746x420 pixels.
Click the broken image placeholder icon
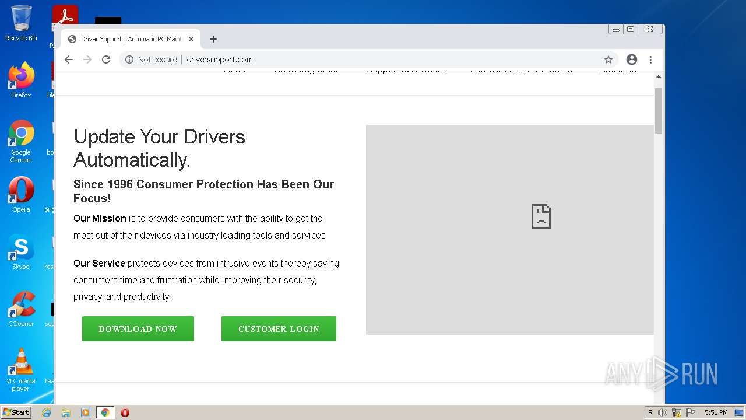541,216
